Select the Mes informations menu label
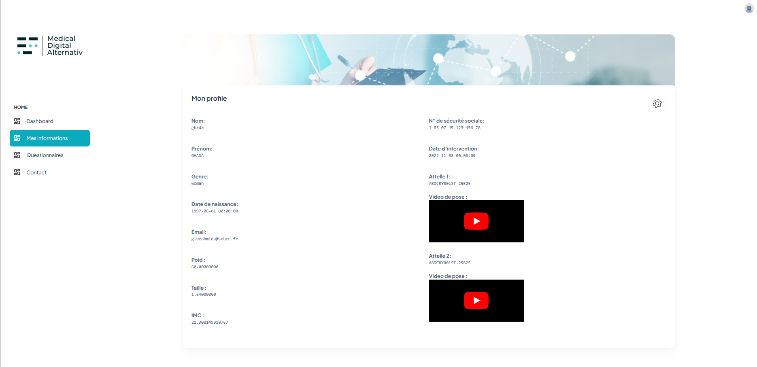Viewport: 757px width, 367px height. click(x=47, y=138)
